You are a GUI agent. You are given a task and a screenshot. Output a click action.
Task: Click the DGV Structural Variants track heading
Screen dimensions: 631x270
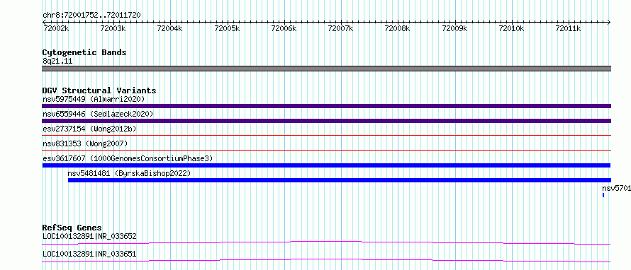point(99,90)
